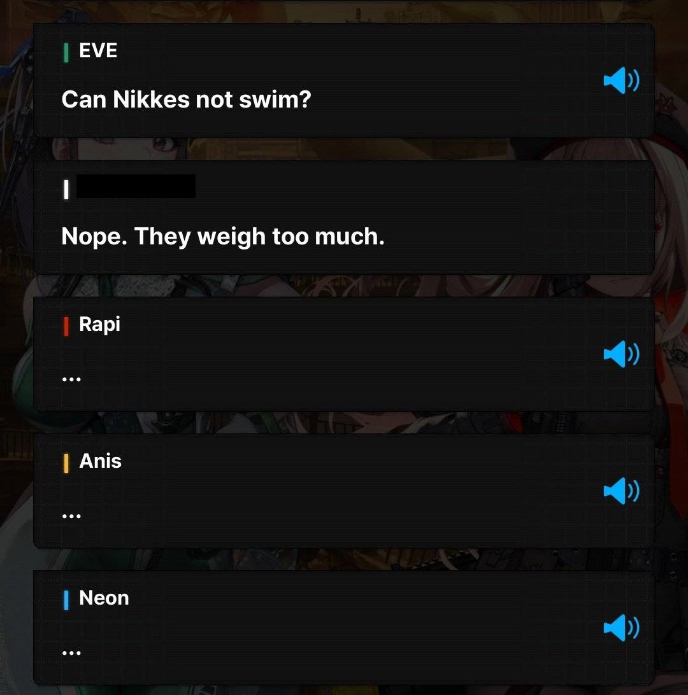Click the white marker beside redacted name
Image resolution: width=688 pixels, height=695 pixels.
point(66,190)
